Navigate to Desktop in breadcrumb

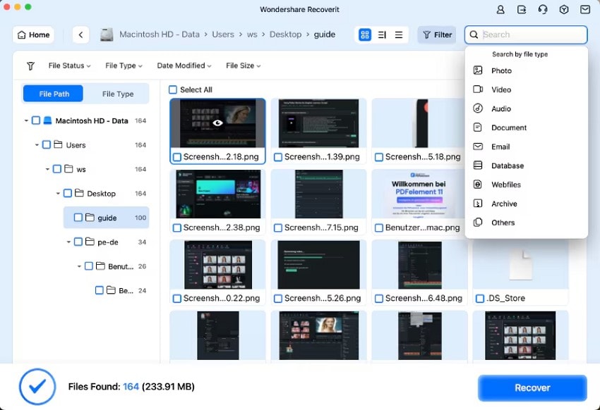pyautogui.click(x=285, y=35)
